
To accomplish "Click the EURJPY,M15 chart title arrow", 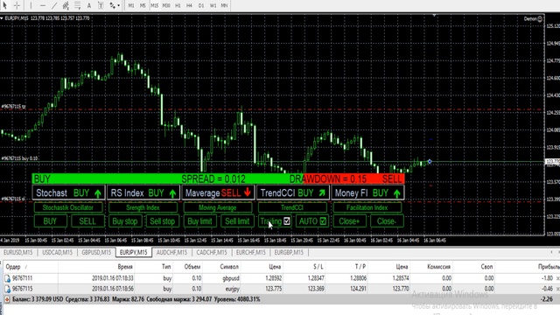I will [x=2, y=18].
